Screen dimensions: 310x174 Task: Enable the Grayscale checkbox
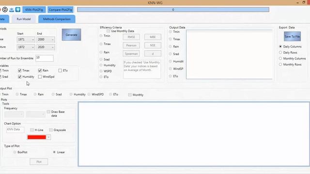pyautogui.click(x=51, y=130)
